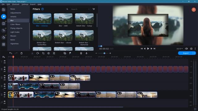Open Clip properties sliders icon
The width and height of the screenshot is (198, 111).
[x=54, y=53]
